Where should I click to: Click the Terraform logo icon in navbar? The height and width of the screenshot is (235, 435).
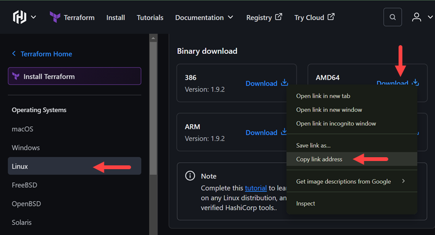click(55, 17)
